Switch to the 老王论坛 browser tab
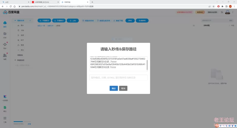 (x=45, y=2)
